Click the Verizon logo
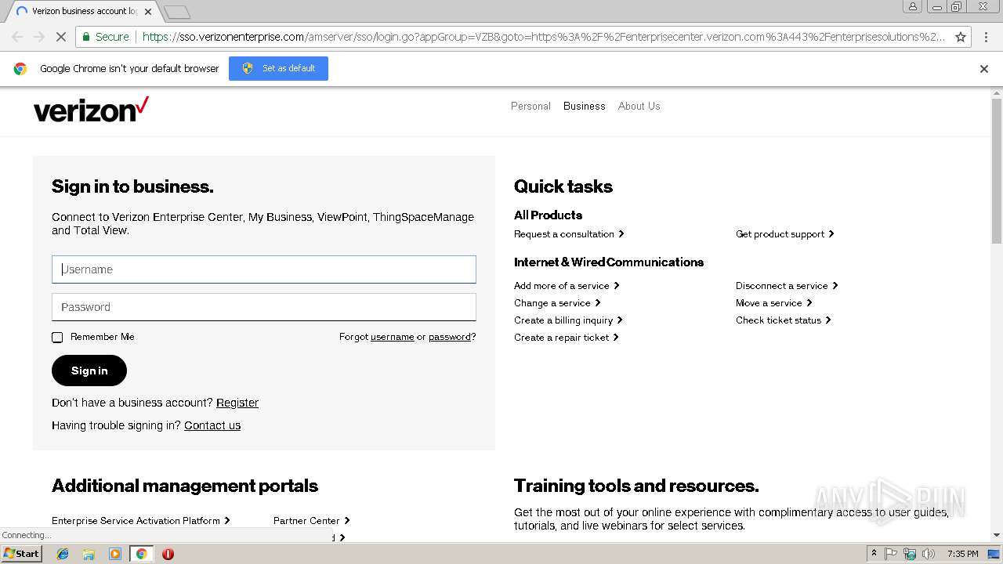This screenshot has width=1003, height=564. point(91,110)
